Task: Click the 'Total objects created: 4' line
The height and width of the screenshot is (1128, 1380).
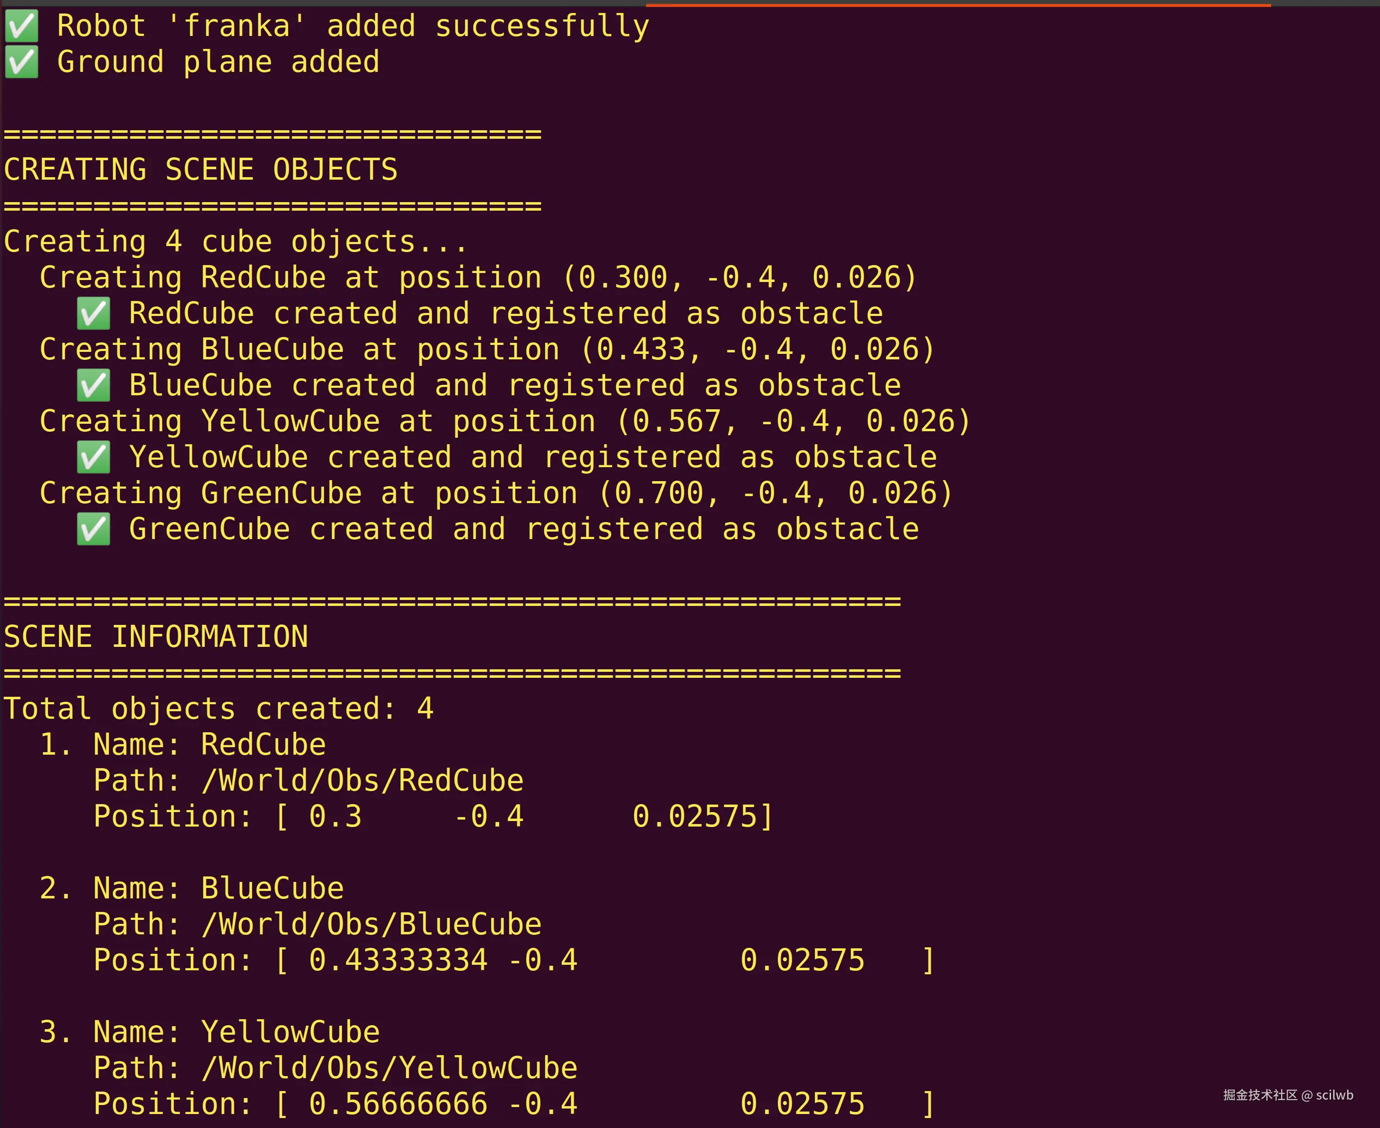Action: [x=218, y=709]
